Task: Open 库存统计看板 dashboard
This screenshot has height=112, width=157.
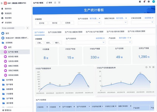Action: pyautogui.click(x=11, y=57)
